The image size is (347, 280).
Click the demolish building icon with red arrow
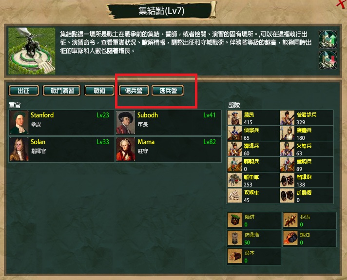328,60
